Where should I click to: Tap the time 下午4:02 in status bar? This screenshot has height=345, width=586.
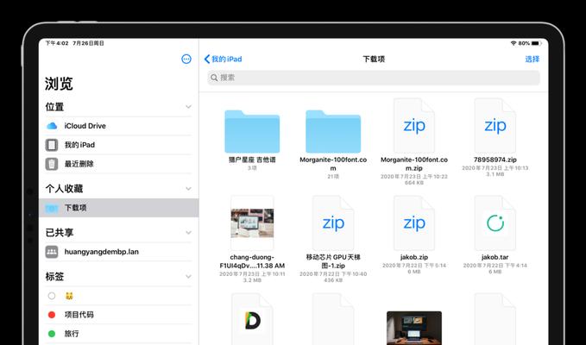pos(57,43)
